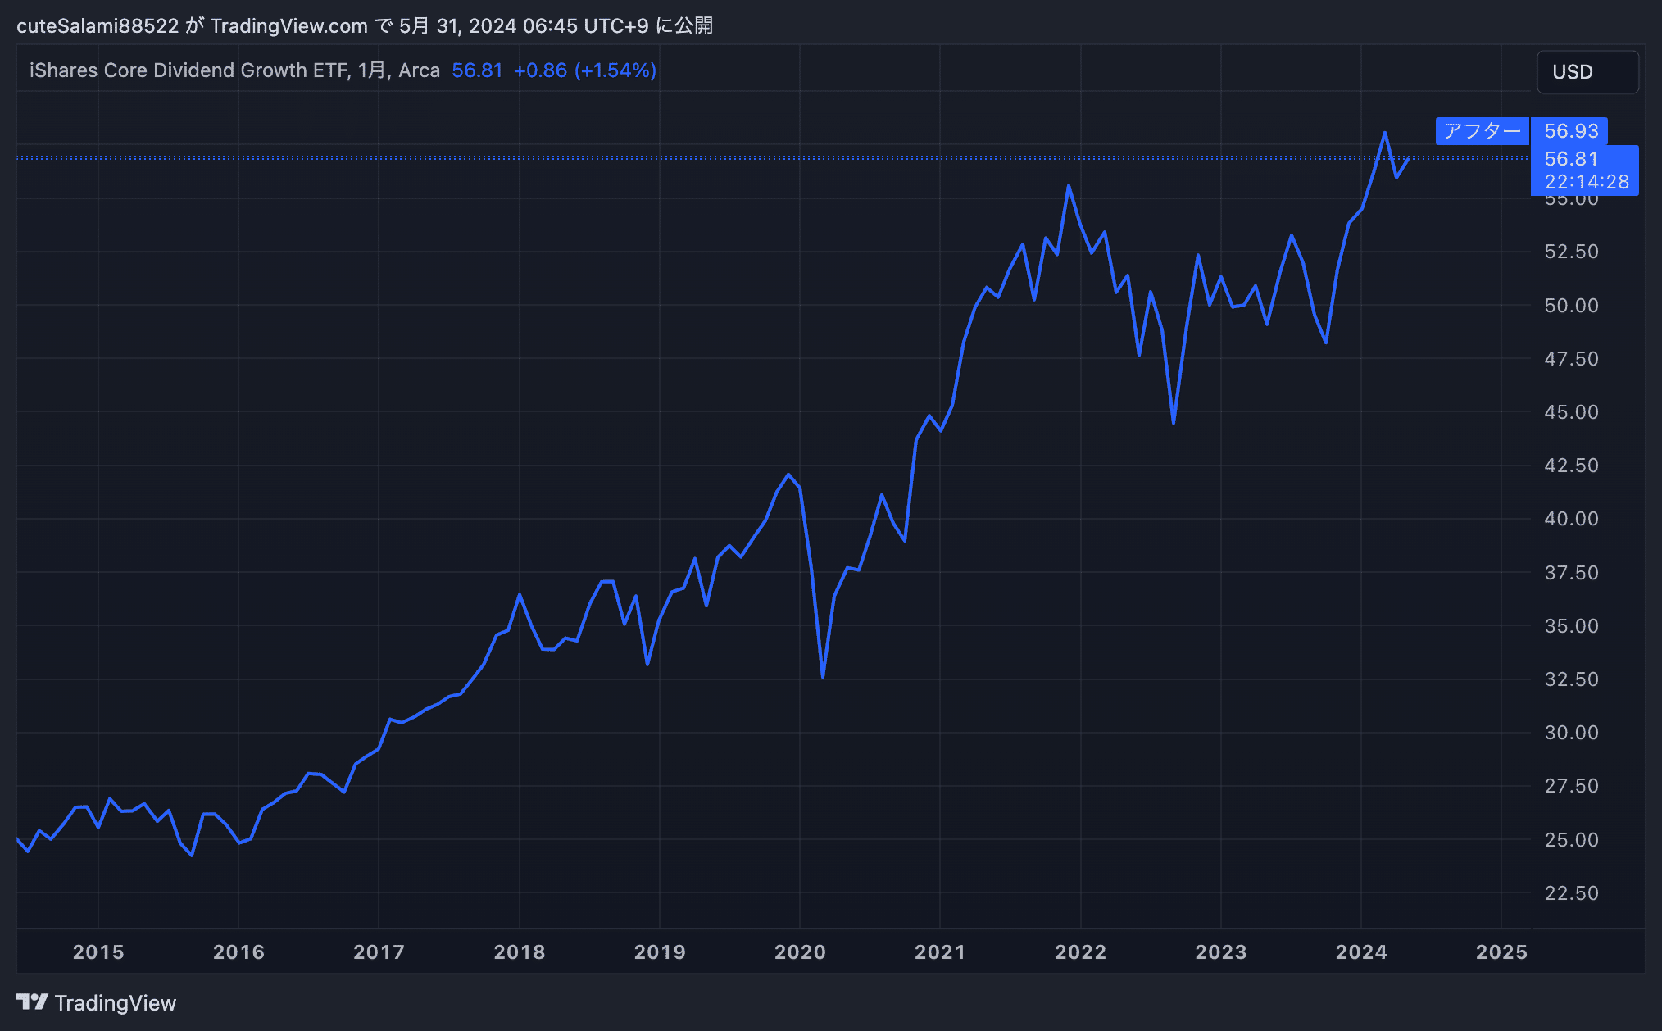Click the 2025 label on time axis
The height and width of the screenshot is (1031, 1662).
(1501, 952)
